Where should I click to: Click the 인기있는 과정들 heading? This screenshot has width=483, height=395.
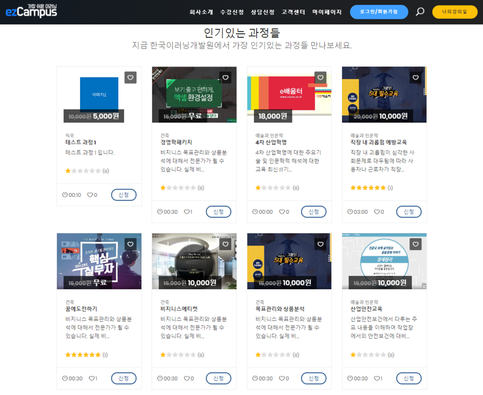[x=242, y=32]
